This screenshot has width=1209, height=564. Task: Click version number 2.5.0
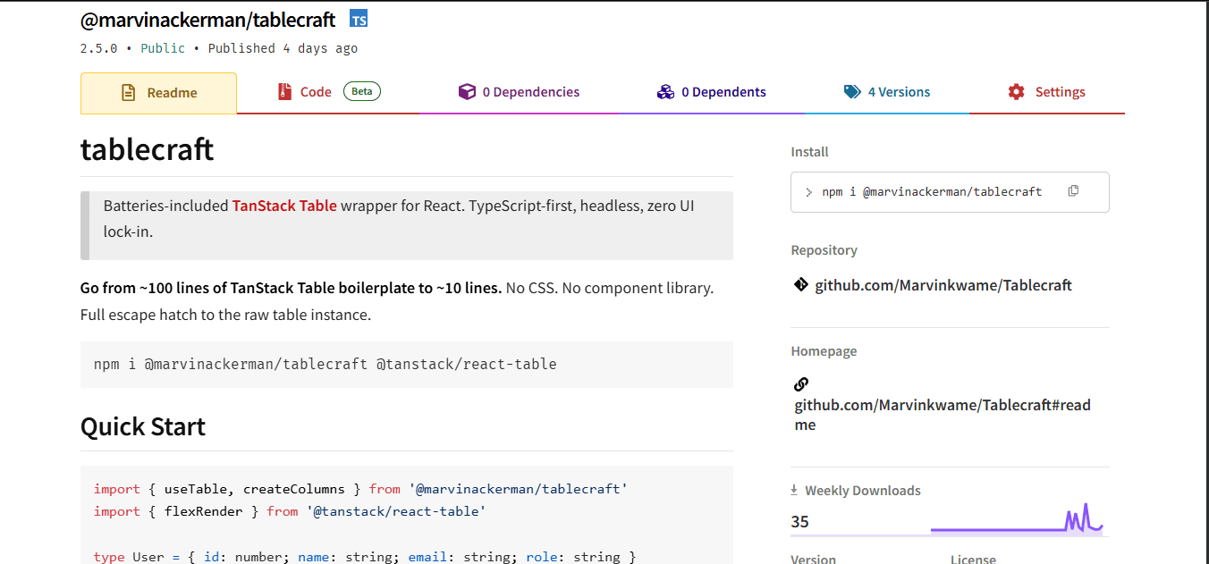coord(98,48)
